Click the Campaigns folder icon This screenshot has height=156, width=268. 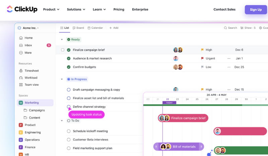(25, 110)
